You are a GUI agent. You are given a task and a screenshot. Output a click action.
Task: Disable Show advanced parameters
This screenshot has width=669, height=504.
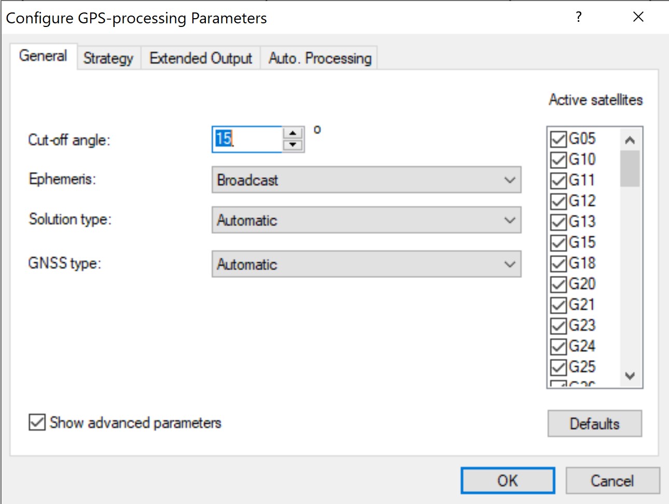pyautogui.click(x=37, y=423)
